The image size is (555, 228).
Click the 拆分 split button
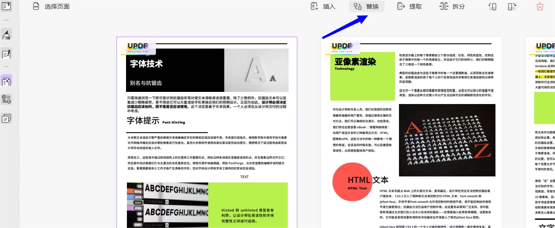coord(452,7)
